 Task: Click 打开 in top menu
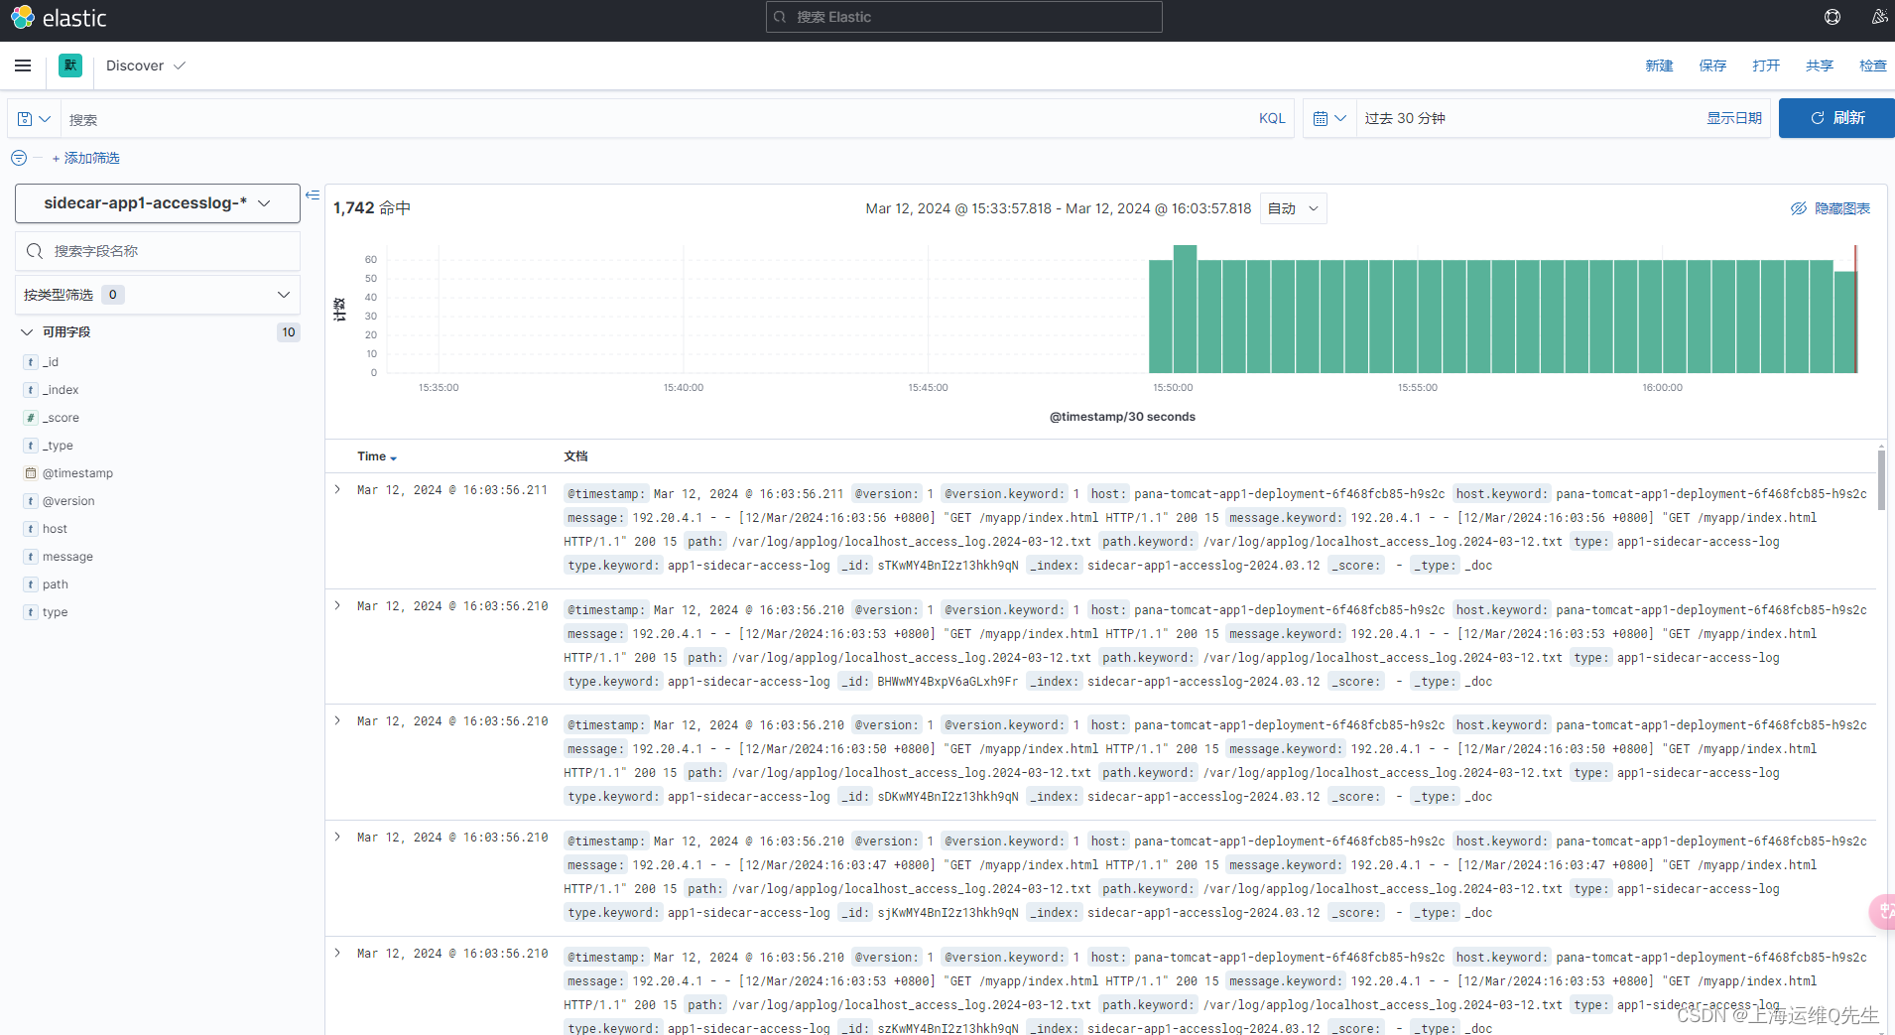1766,65
